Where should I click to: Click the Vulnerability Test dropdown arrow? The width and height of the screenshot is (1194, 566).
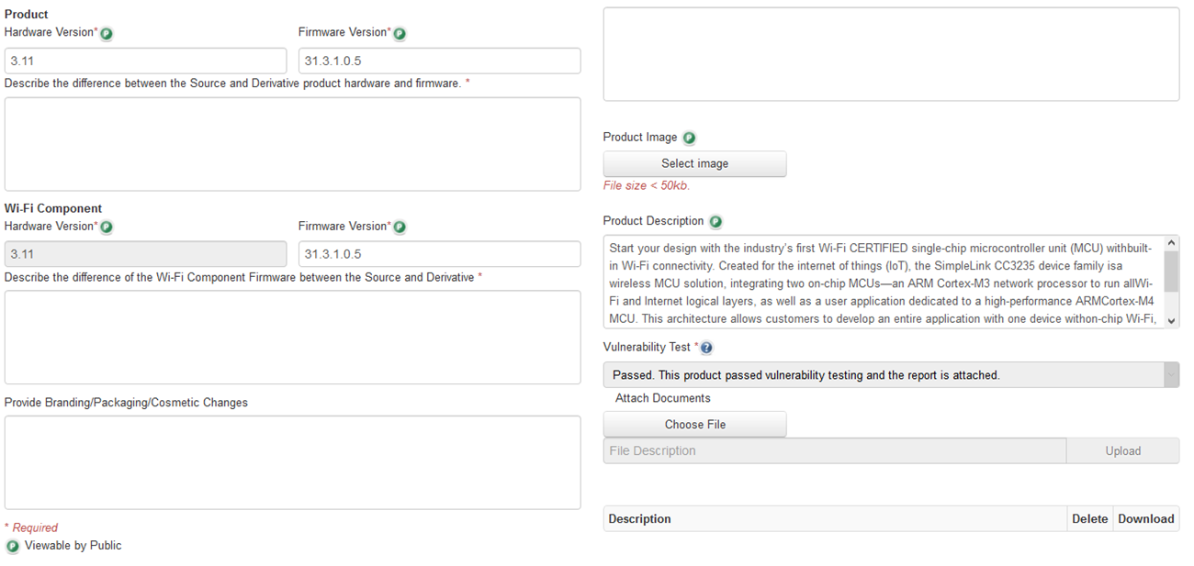coord(1172,374)
